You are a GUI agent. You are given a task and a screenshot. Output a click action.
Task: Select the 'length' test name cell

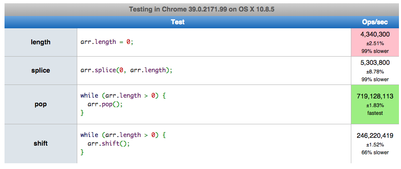[41, 42]
